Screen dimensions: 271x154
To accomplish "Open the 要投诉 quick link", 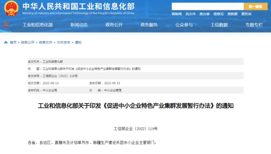I will pyautogui.click(x=246, y=14).
